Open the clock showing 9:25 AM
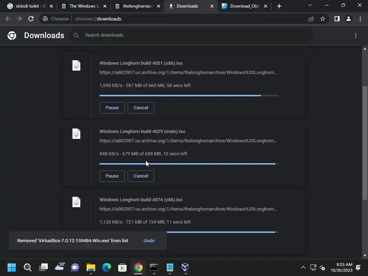368x276 pixels. (341, 267)
